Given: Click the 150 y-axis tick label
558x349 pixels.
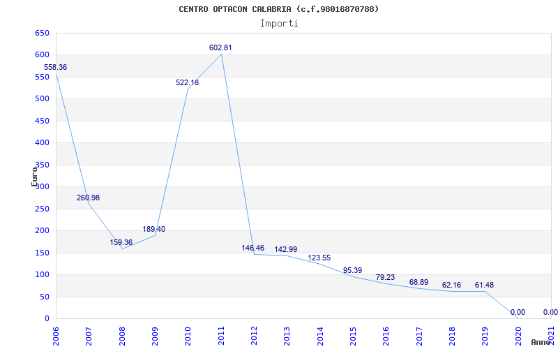Looking at the screenshot, I should (42, 253).
